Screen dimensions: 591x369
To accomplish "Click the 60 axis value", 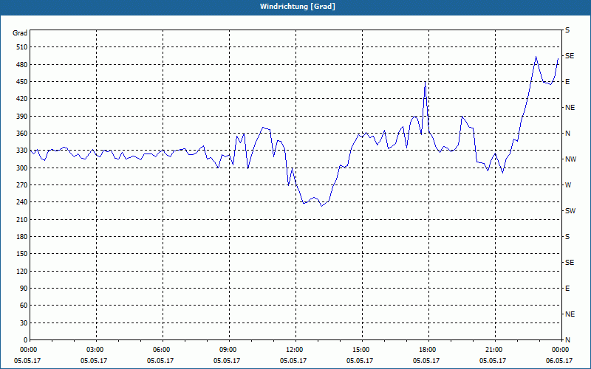I will [x=24, y=306].
